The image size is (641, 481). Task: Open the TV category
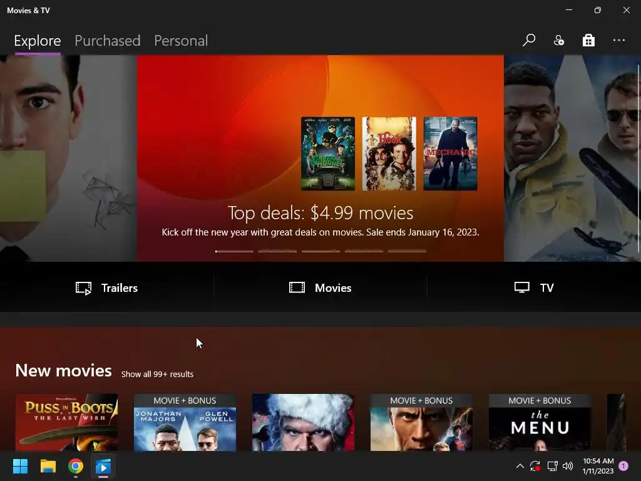coord(534,288)
